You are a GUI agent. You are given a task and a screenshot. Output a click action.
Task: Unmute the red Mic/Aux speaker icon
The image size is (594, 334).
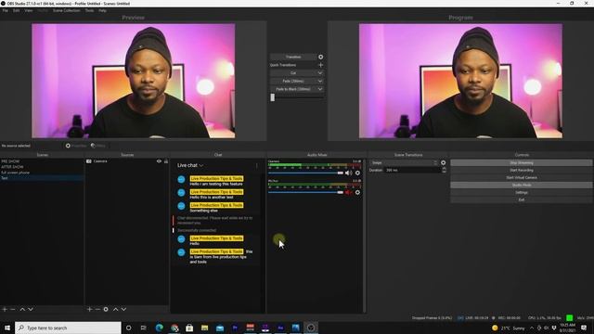click(349, 192)
